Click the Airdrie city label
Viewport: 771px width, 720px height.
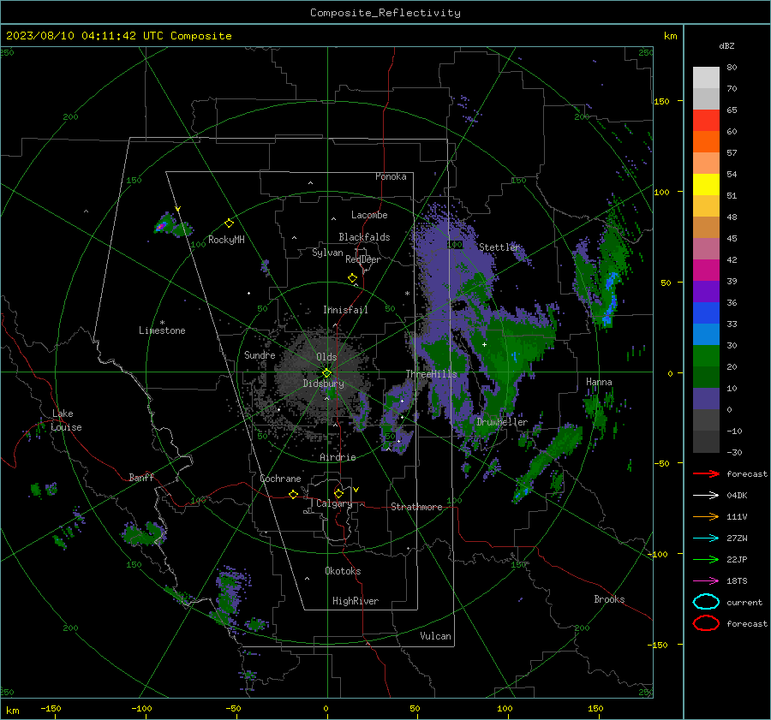pyautogui.click(x=338, y=457)
